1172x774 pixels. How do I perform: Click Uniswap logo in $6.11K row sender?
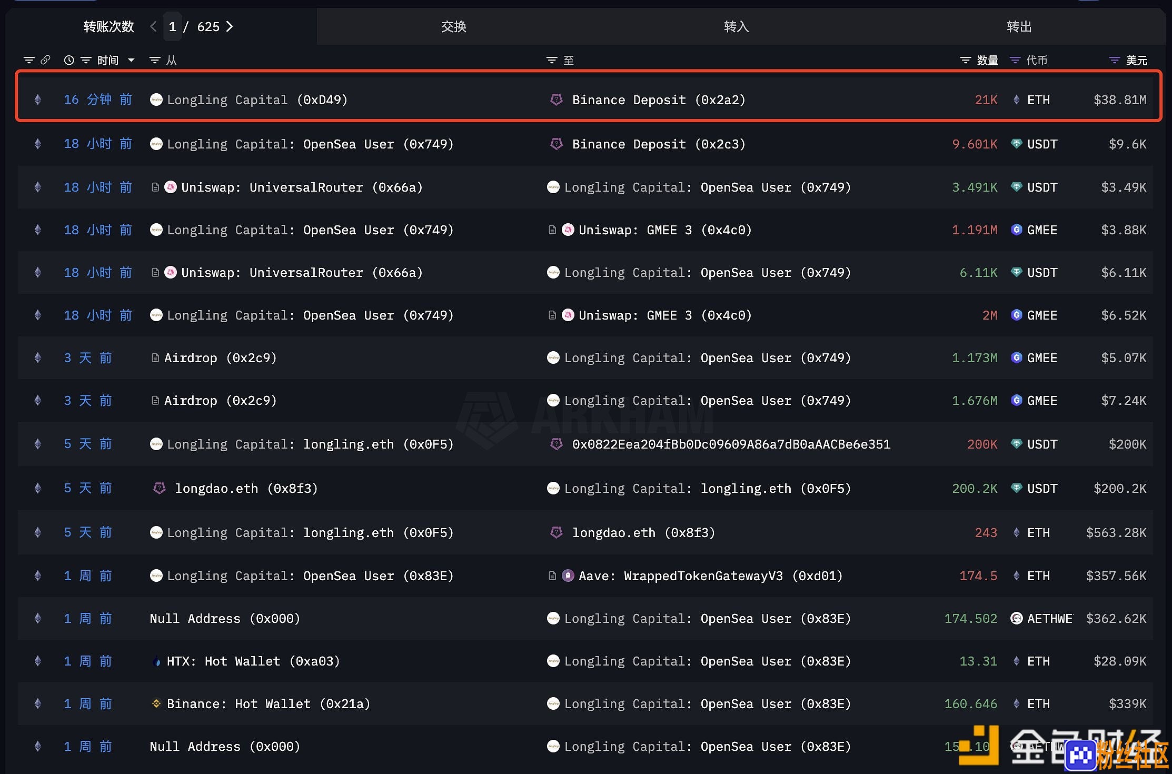[171, 272]
